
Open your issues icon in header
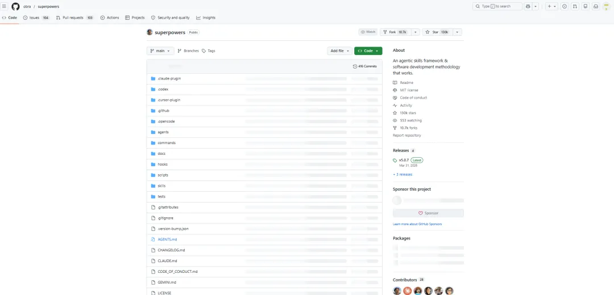point(565,6)
